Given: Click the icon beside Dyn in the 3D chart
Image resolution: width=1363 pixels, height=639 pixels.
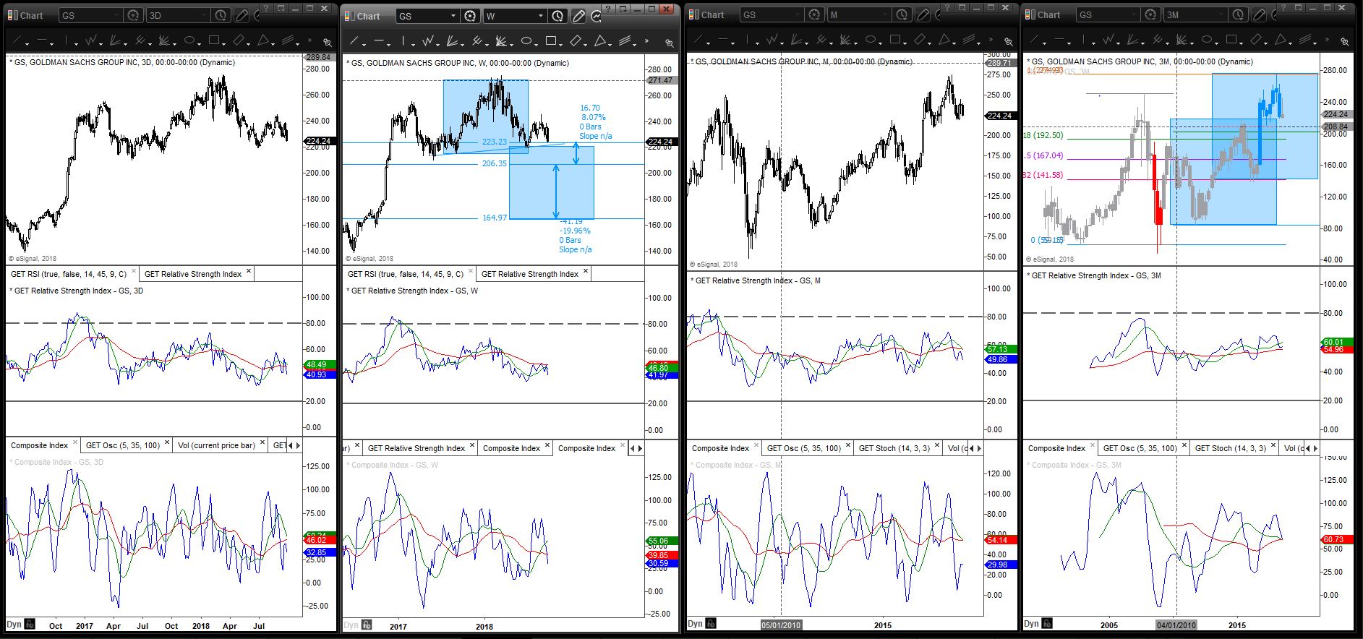Looking at the screenshot, I should [30, 624].
